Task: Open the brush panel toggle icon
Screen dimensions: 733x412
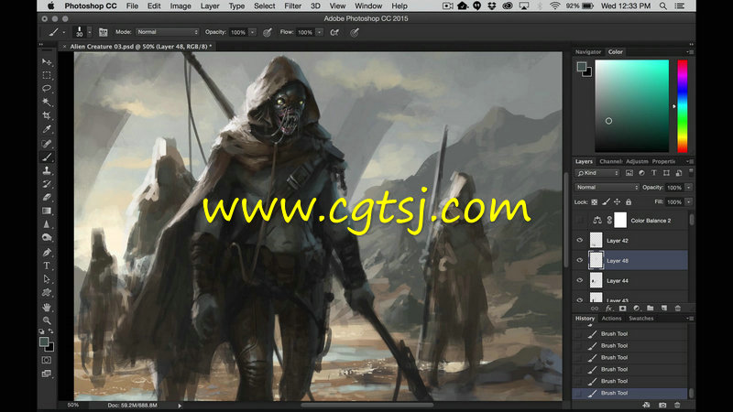Action: click(104, 32)
